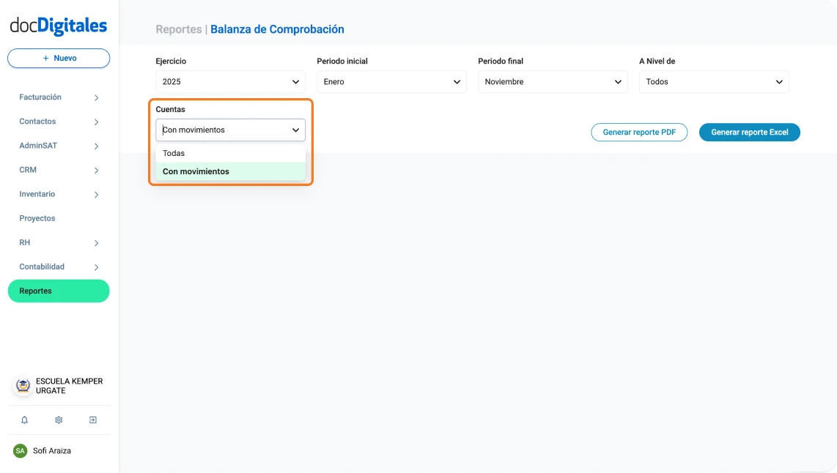The width and height of the screenshot is (837, 473).
Task: Expand the Facturación chevron icon
Action: point(96,97)
